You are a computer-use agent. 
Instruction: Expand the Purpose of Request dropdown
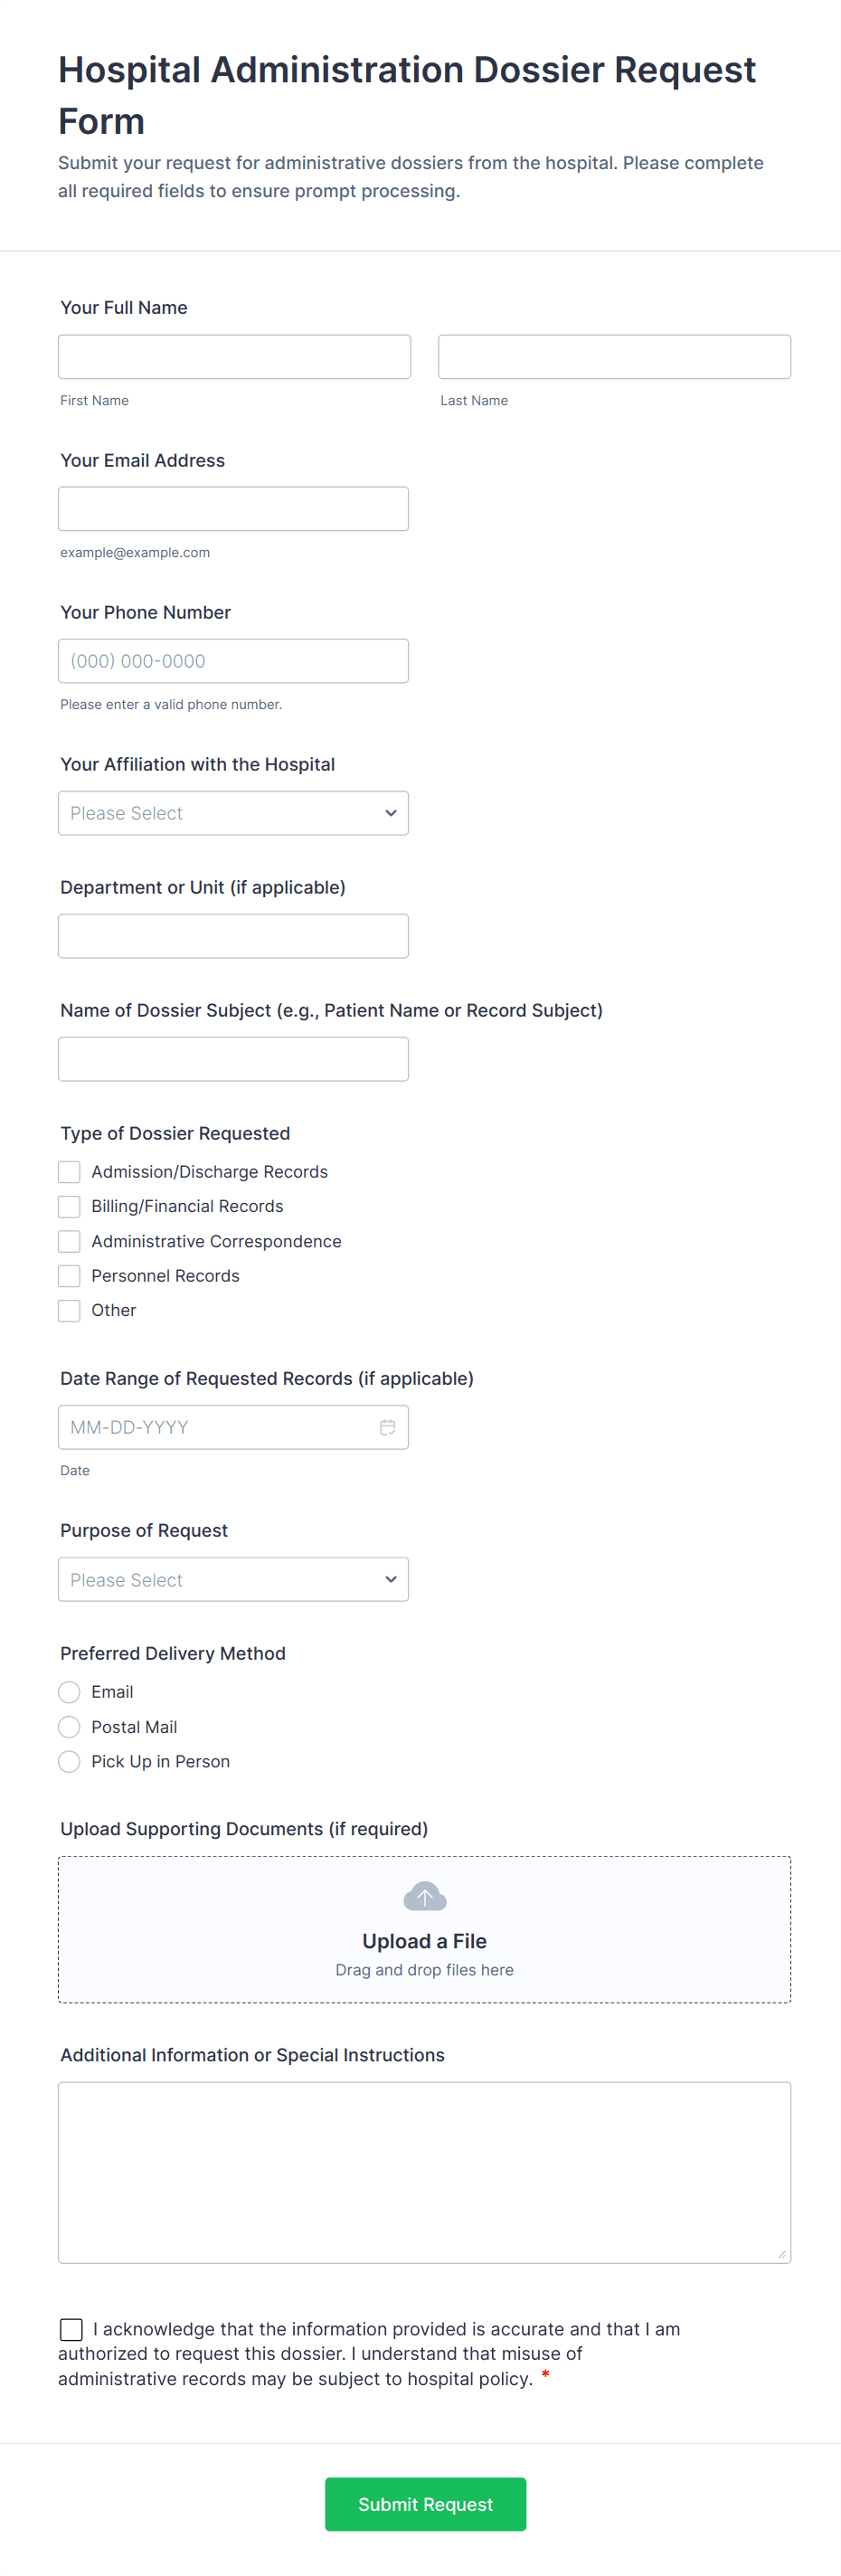[233, 1579]
